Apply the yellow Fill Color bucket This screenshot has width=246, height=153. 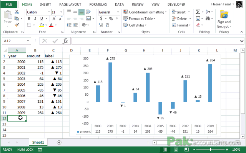tap(42, 25)
